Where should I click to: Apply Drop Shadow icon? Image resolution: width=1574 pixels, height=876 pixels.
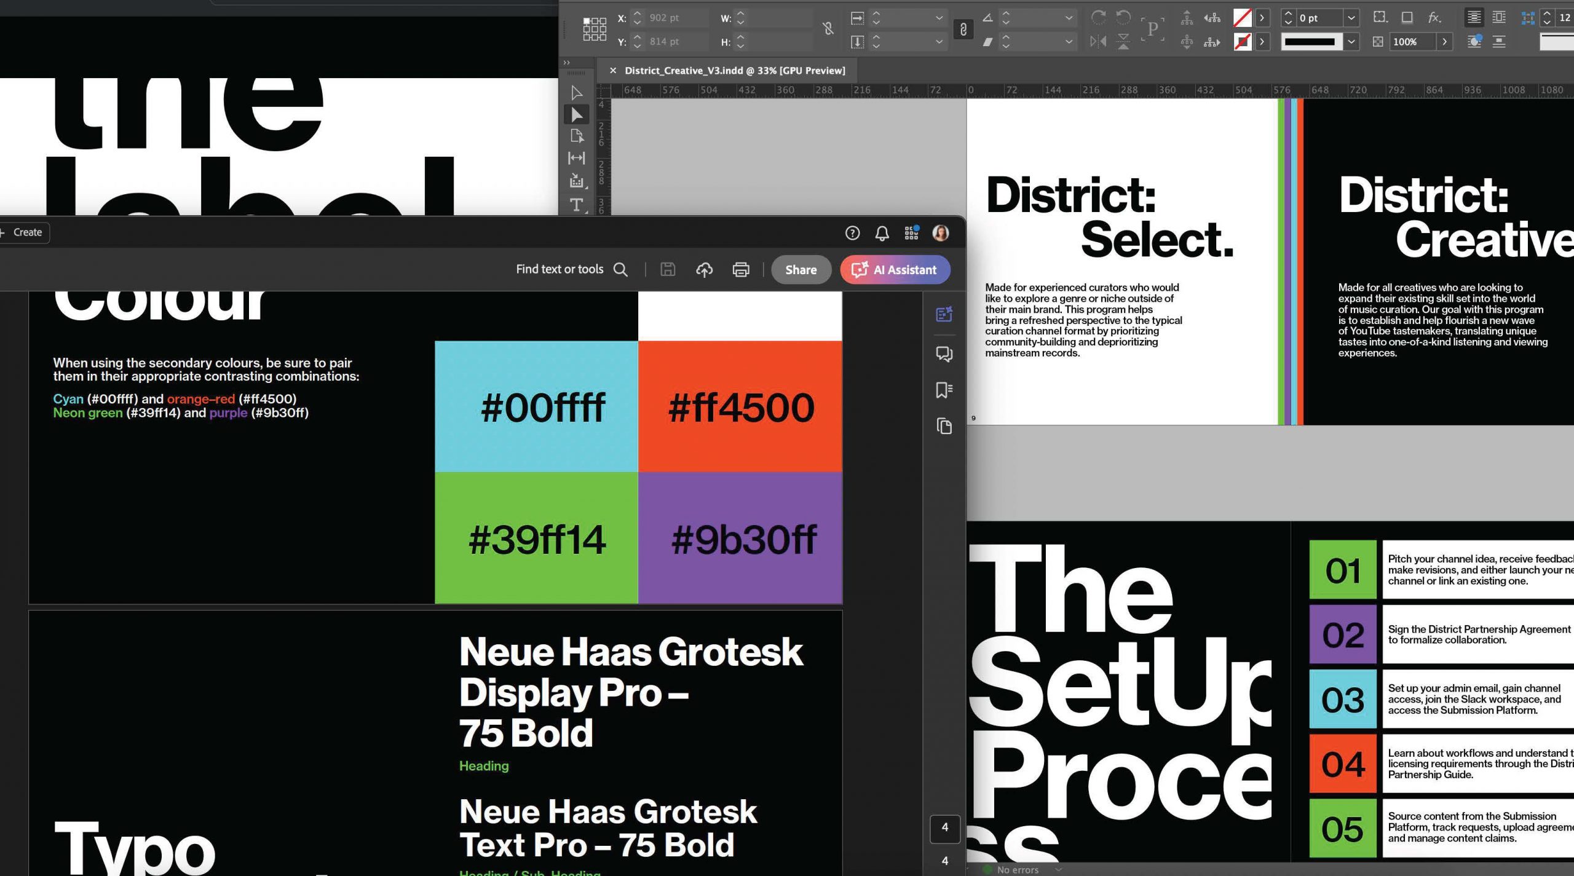[1407, 17]
